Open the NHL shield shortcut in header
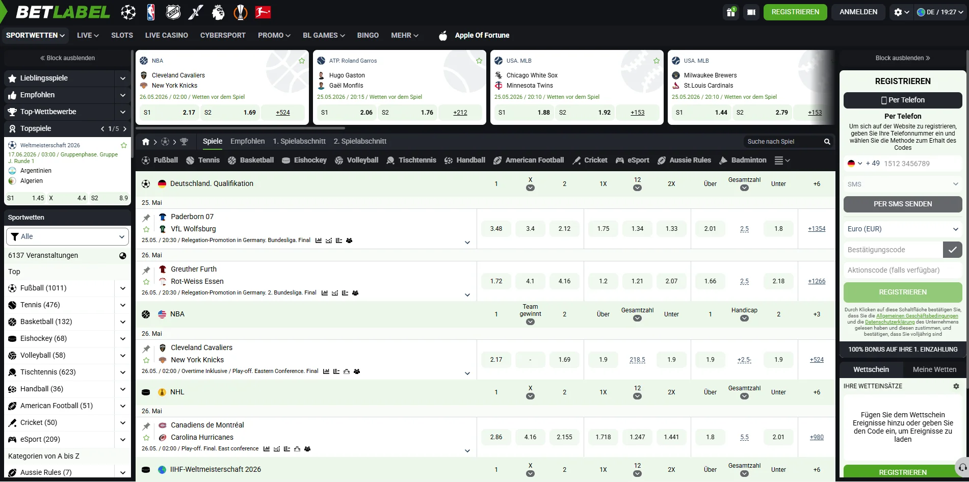 click(173, 12)
